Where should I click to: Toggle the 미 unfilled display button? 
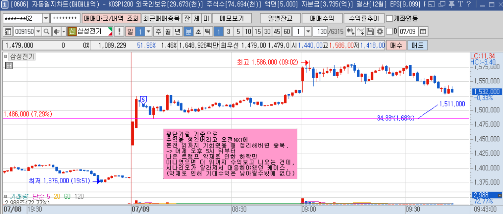pyautogui.click(x=206, y=18)
